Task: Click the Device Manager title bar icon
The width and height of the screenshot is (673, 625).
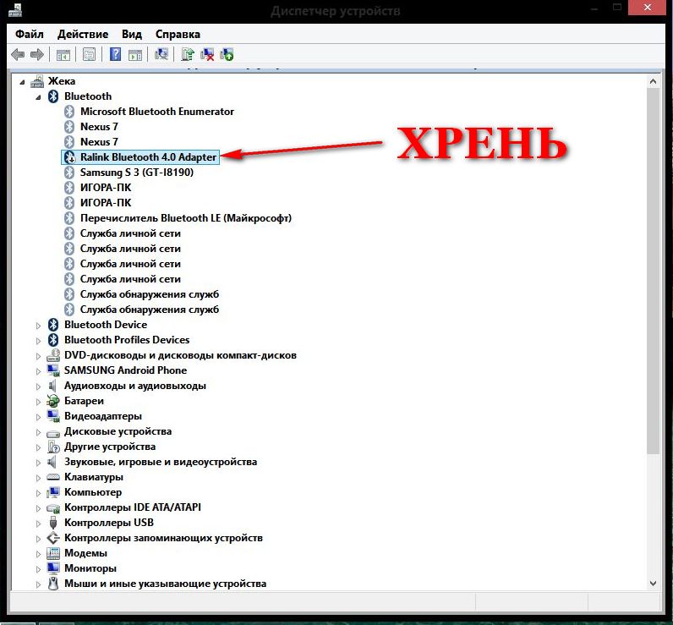Action: 15,10
